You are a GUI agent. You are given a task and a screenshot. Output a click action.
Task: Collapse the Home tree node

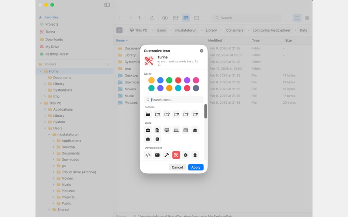(x=40, y=71)
